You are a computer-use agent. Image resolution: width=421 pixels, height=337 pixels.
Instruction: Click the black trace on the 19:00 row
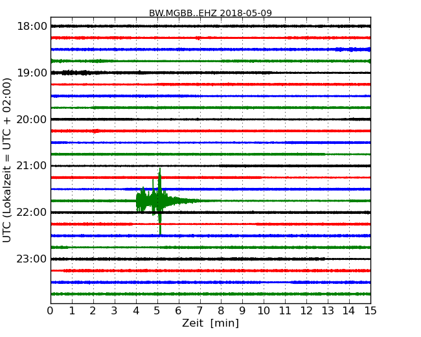[210, 73]
